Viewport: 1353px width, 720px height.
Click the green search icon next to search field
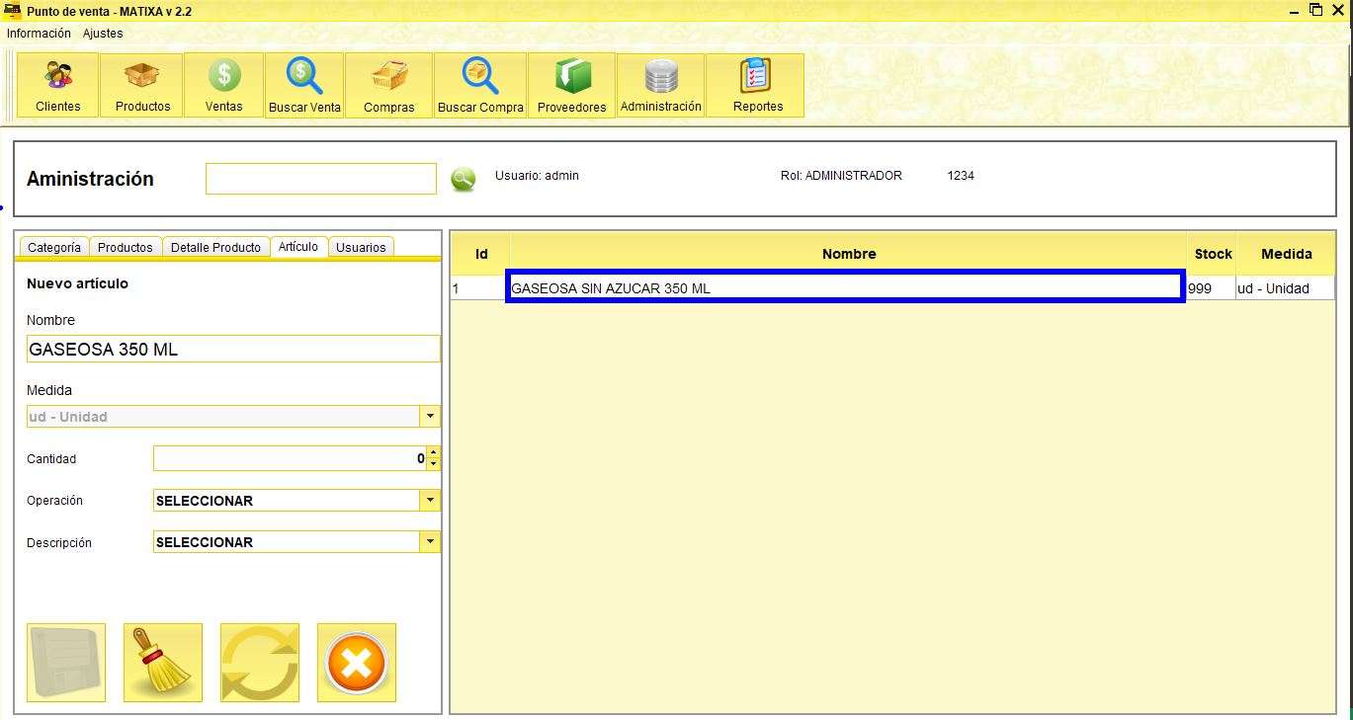tap(463, 180)
